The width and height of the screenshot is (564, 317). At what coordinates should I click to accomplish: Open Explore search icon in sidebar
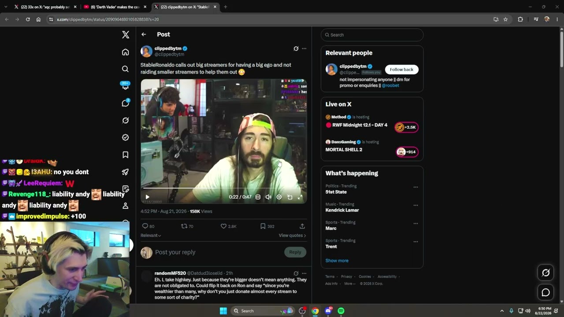(126, 69)
